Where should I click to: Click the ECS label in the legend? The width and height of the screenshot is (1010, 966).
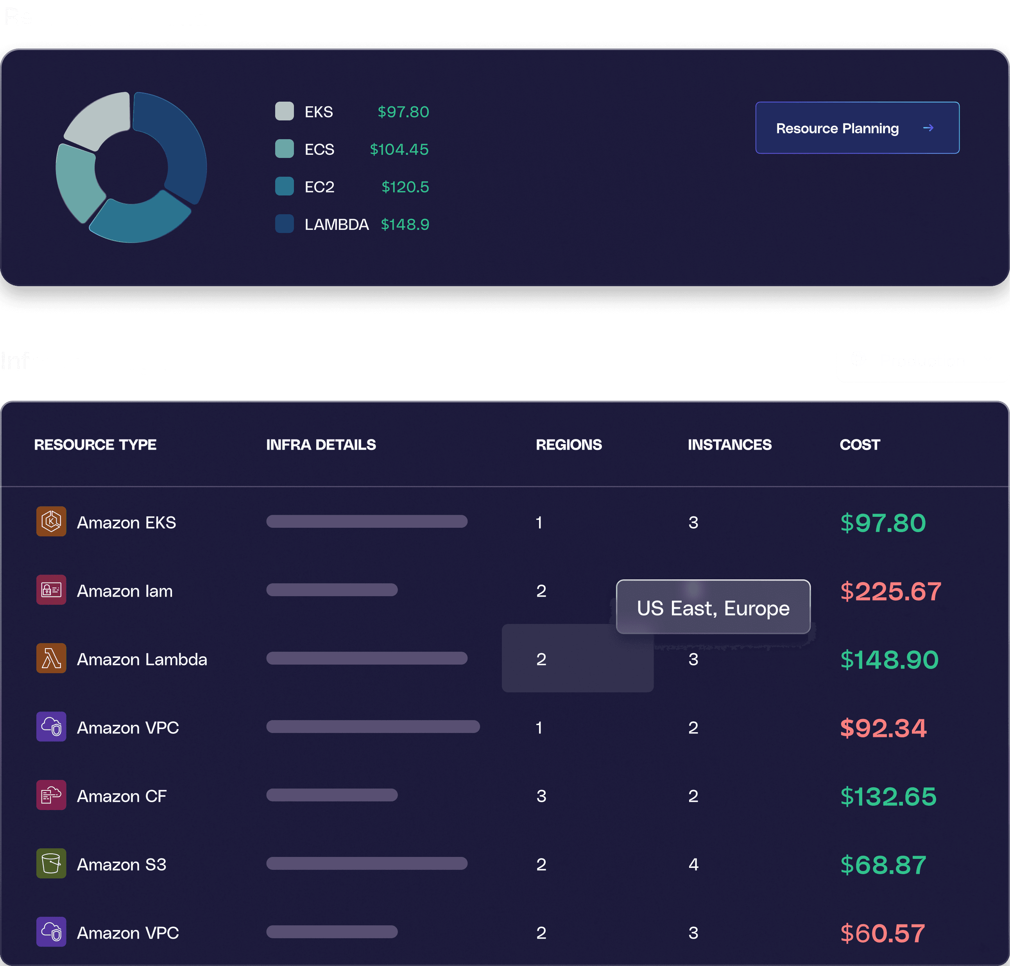coord(319,149)
